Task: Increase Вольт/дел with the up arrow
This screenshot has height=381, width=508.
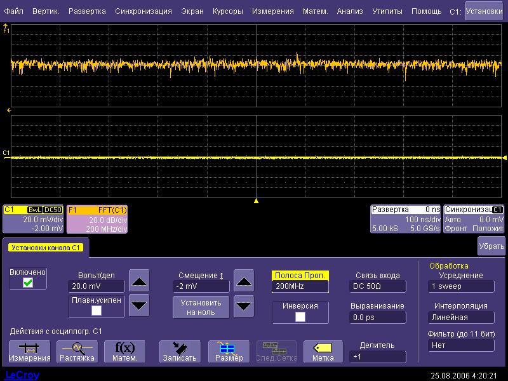Action: tap(139, 280)
